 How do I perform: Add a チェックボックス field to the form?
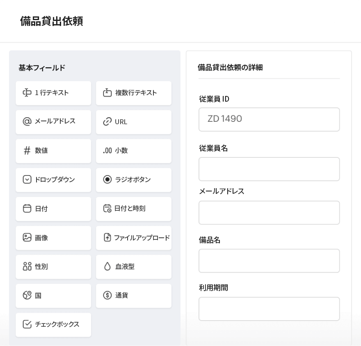(53, 324)
